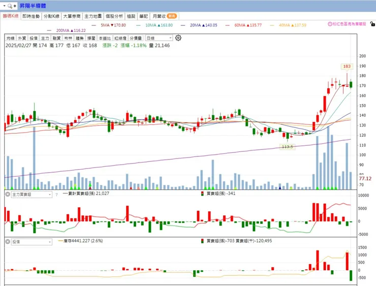Open the small dropdown arrow before search icon
This screenshot has height=286, width=376.
click(x=4, y=6)
